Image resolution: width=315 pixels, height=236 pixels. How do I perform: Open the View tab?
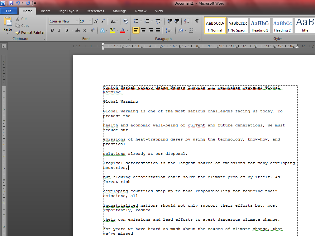click(x=159, y=11)
